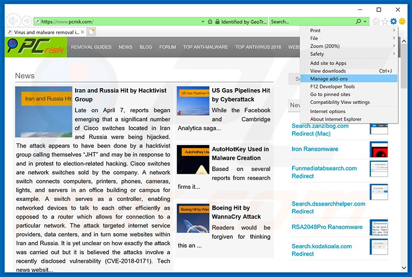
Task: Open F12 Developer Tools menu item
Action: coord(332,87)
